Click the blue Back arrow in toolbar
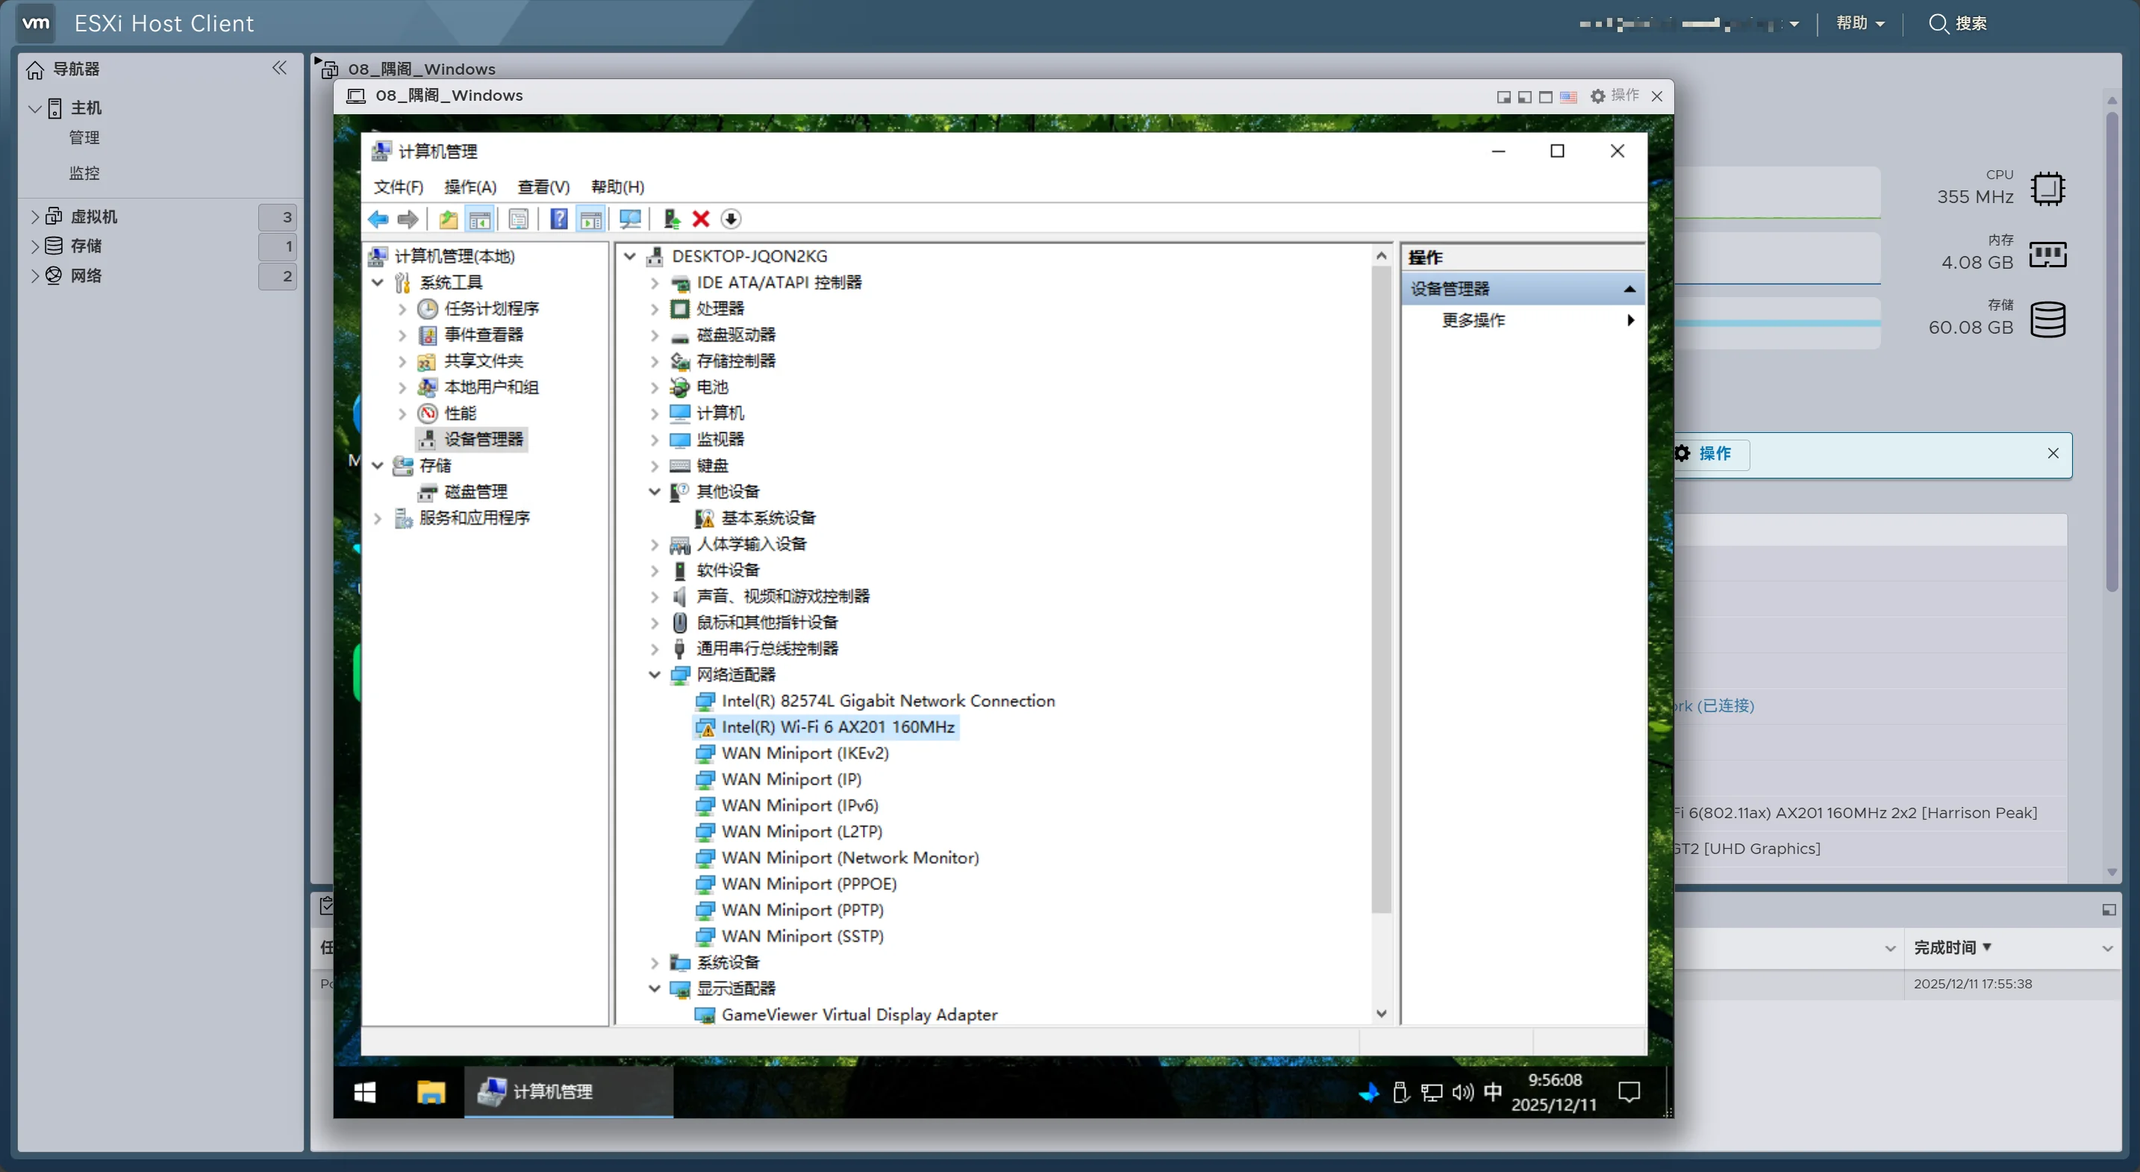This screenshot has width=2140, height=1172. (378, 219)
